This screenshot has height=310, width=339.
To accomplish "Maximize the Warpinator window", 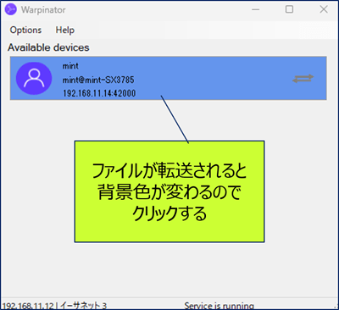I will [289, 9].
